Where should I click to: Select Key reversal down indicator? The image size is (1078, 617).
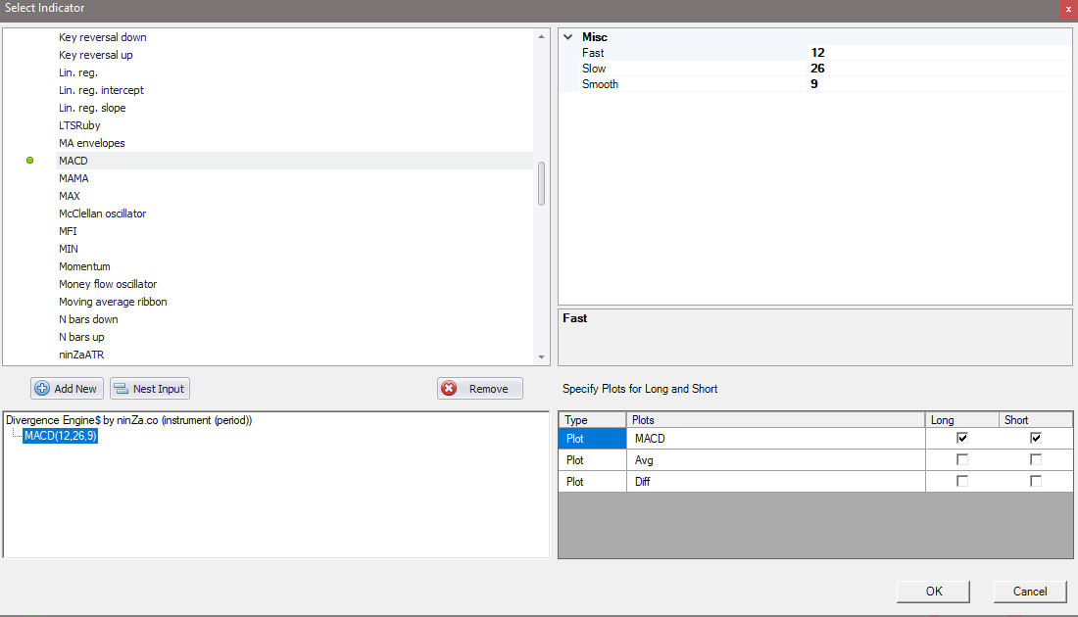tap(103, 37)
